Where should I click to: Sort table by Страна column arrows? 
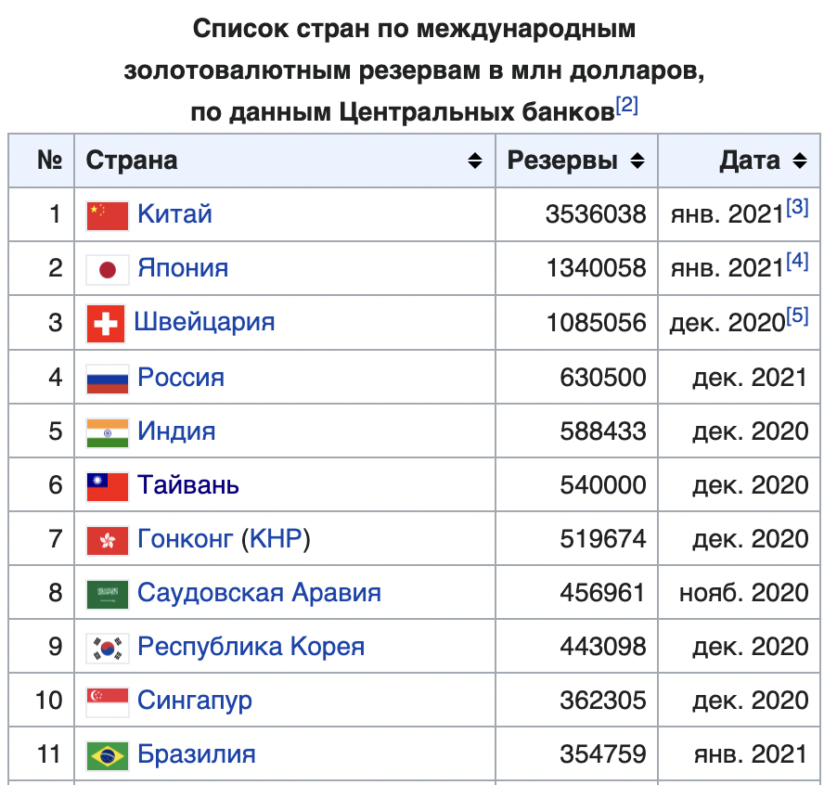[475, 161]
